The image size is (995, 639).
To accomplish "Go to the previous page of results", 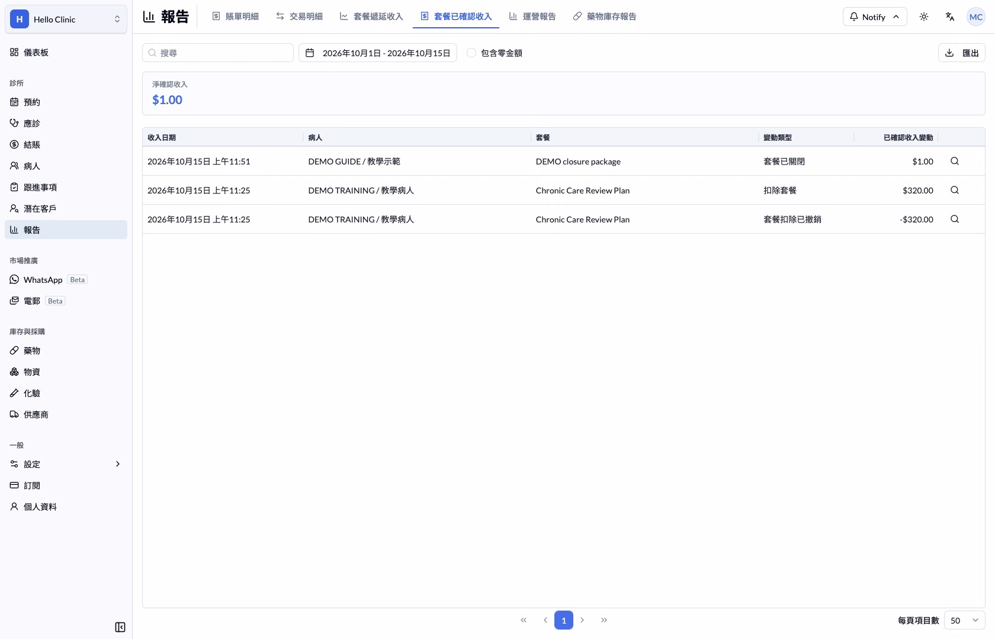I will [545, 620].
